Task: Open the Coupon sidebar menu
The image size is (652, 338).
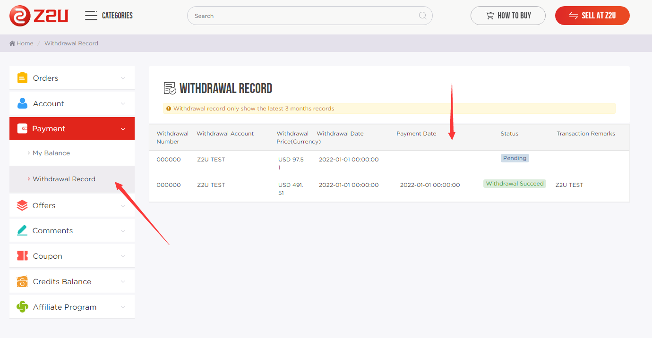Action: point(72,256)
